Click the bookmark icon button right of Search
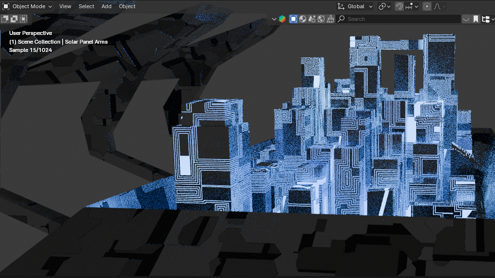This screenshot has width=495, height=278. coord(476,19)
